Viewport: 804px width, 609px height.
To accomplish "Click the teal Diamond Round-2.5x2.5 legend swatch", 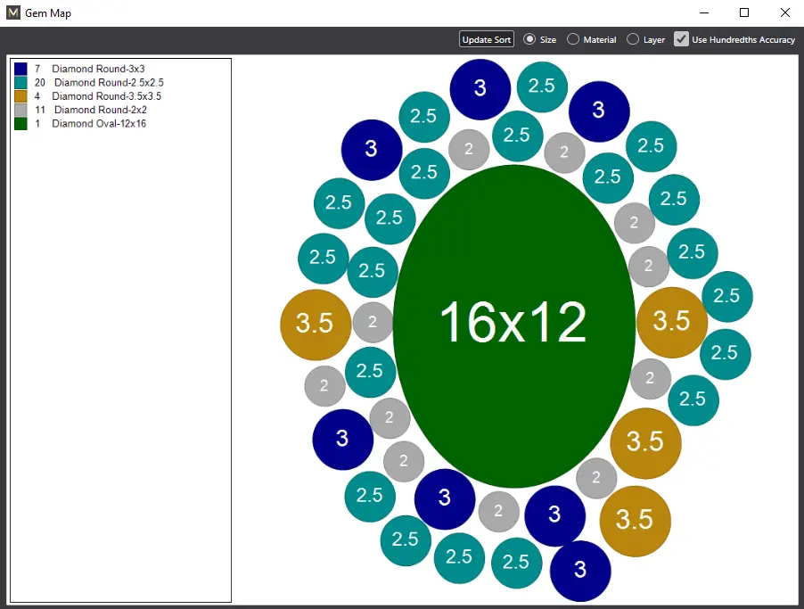I will click(21, 82).
